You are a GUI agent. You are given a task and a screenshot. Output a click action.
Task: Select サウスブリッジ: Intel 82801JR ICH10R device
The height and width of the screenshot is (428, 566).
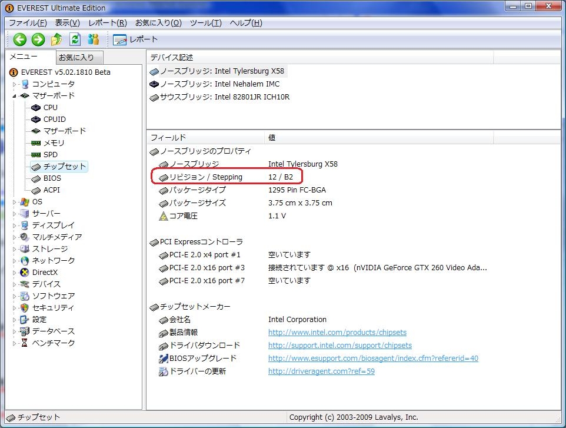pos(220,97)
